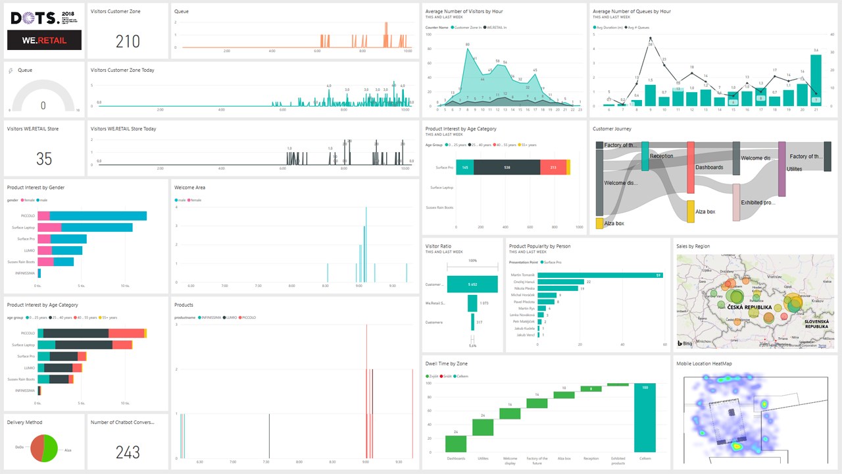This screenshot has width=842, height=474.
Task: Select the 538 dark segment of Surface Pro bar
Action: point(507,167)
